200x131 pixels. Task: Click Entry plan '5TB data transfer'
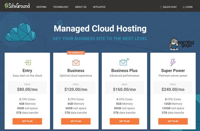(27, 113)
